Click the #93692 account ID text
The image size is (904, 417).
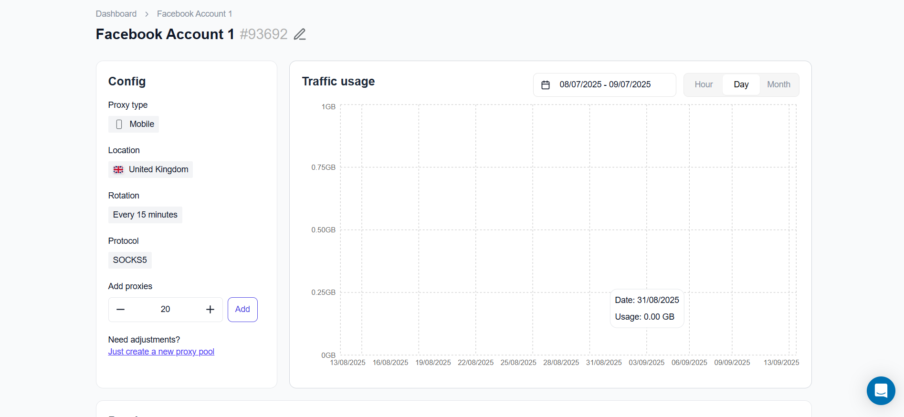(x=263, y=34)
